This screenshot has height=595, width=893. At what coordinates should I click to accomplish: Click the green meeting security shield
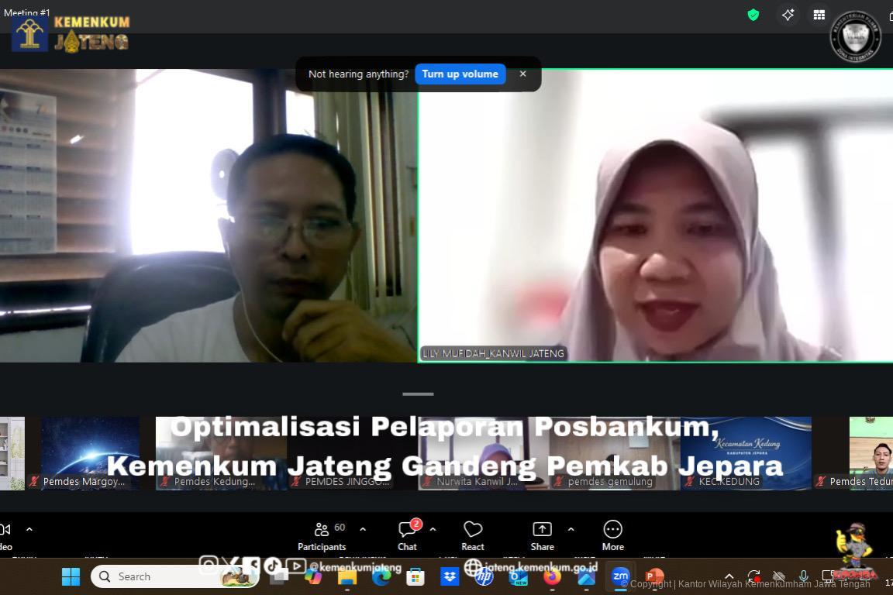point(752,15)
